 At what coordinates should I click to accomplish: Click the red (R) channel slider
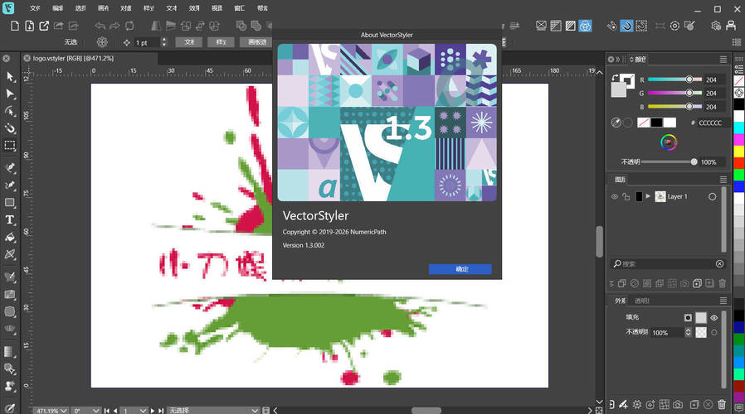coord(672,79)
